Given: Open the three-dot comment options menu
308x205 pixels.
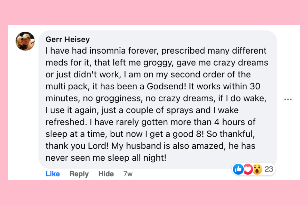Looking at the screenshot, I should pyautogui.click(x=288, y=99).
